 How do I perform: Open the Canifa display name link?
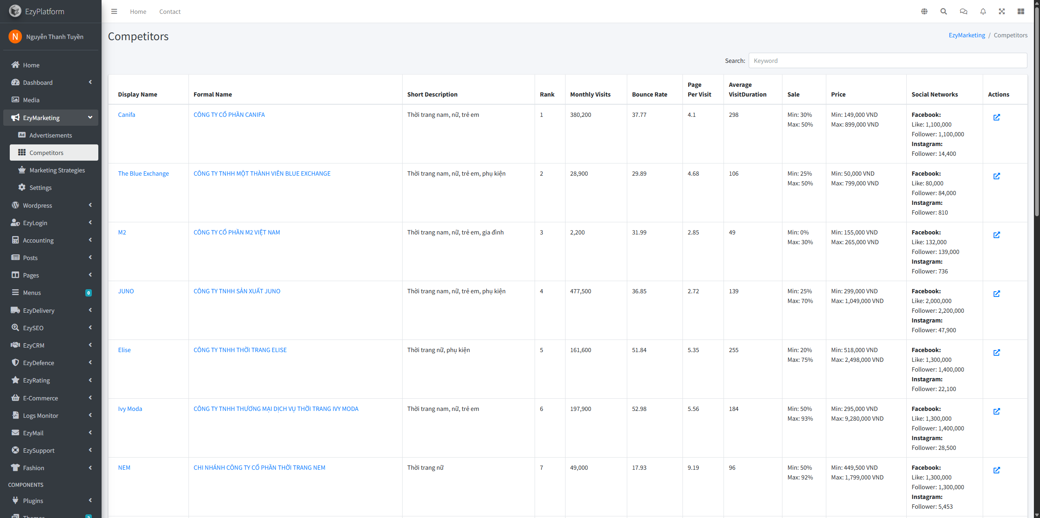coord(126,115)
